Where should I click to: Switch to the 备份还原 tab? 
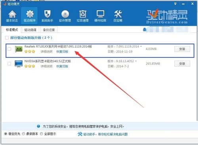pyautogui.click(x=49, y=30)
